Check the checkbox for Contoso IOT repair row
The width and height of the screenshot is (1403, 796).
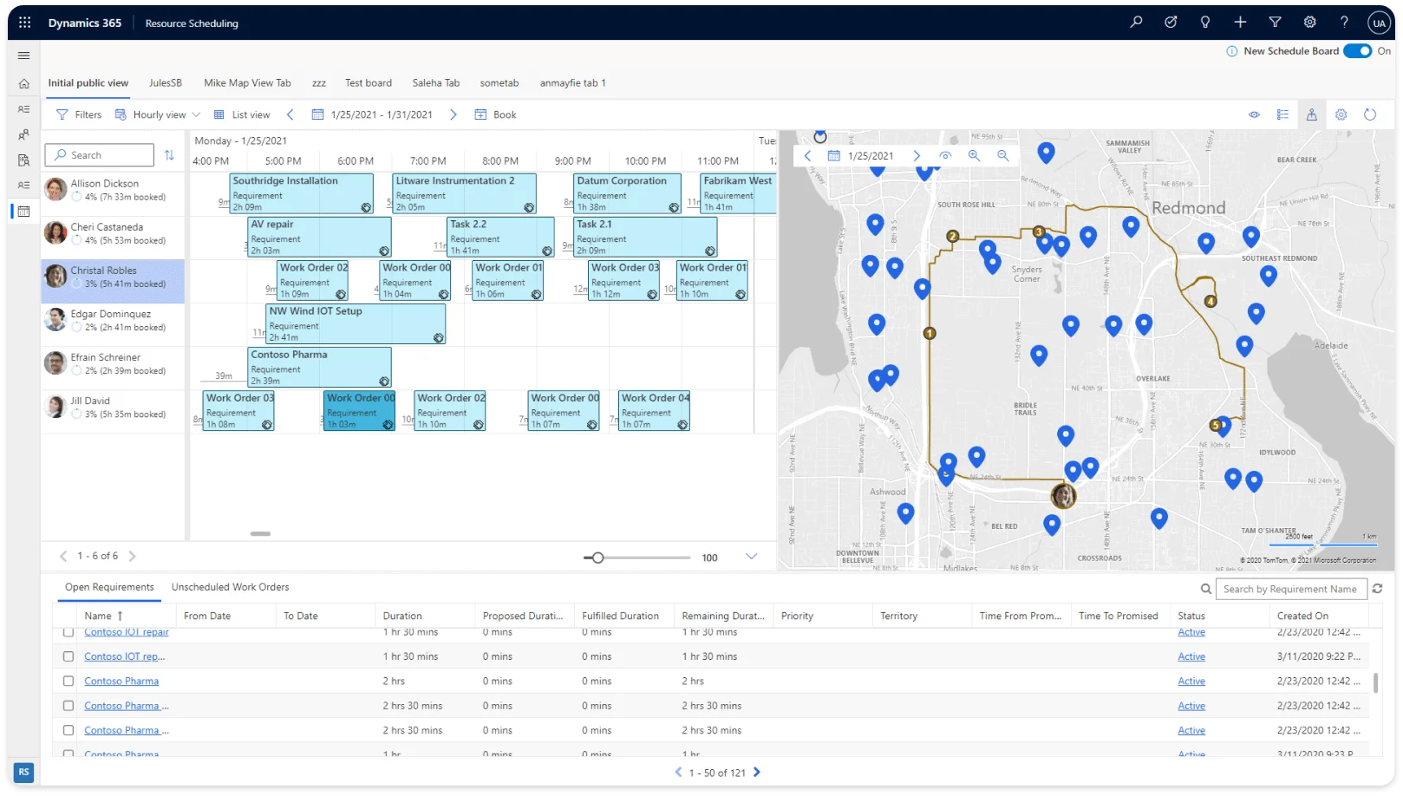coord(68,631)
